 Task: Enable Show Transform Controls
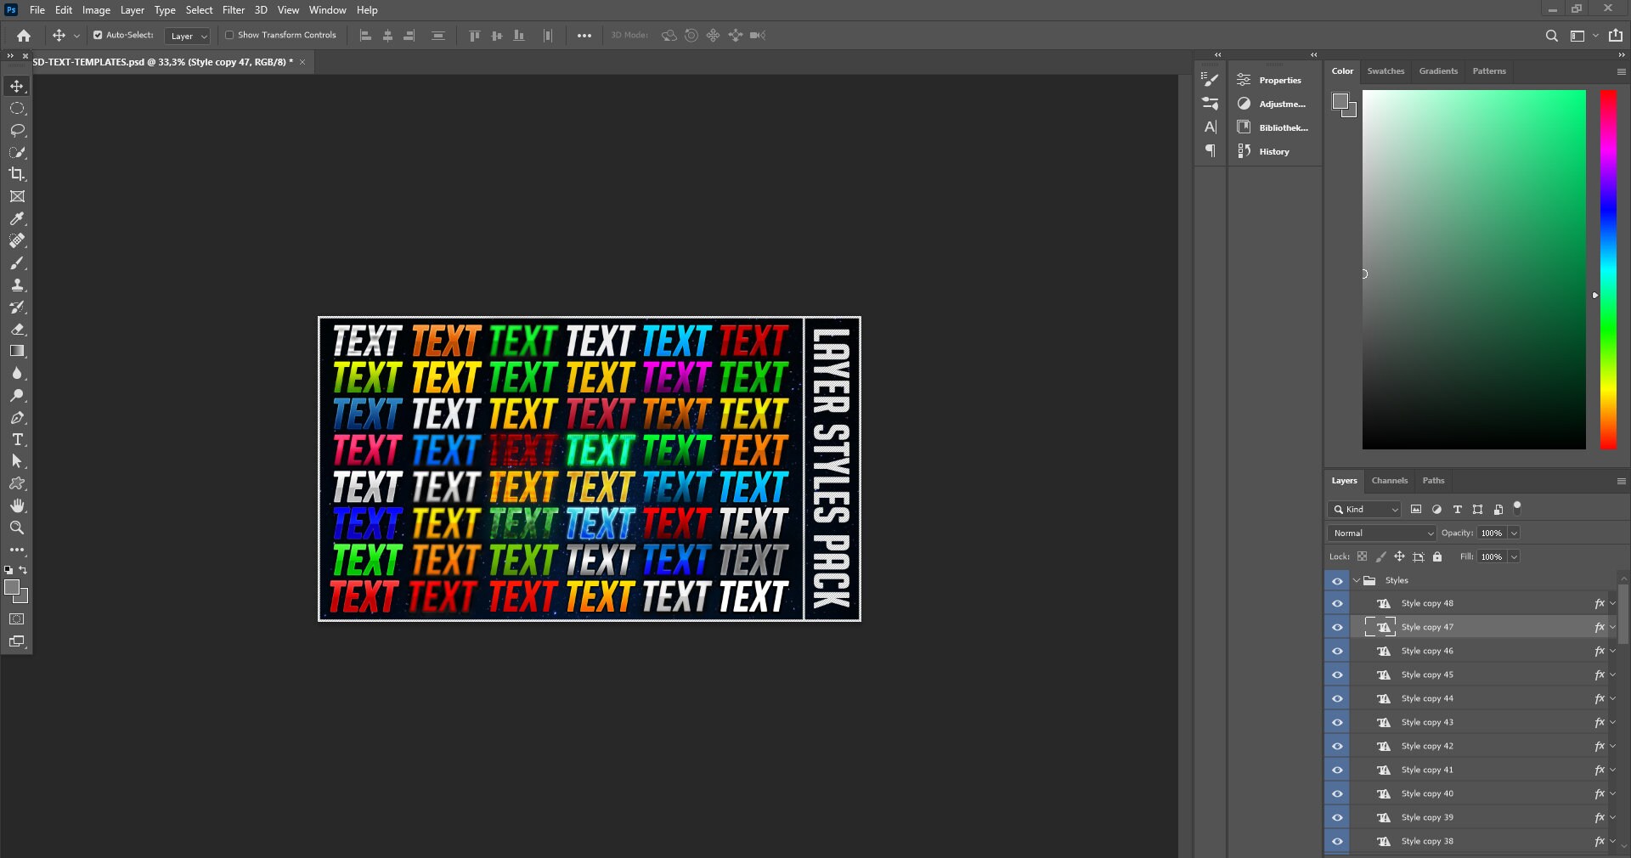point(230,35)
